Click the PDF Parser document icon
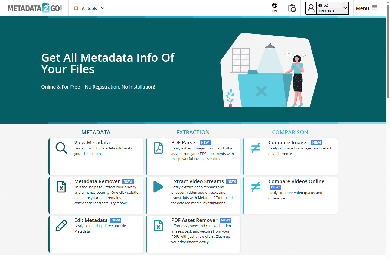The width and height of the screenshot is (390, 260). click(x=159, y=148)
